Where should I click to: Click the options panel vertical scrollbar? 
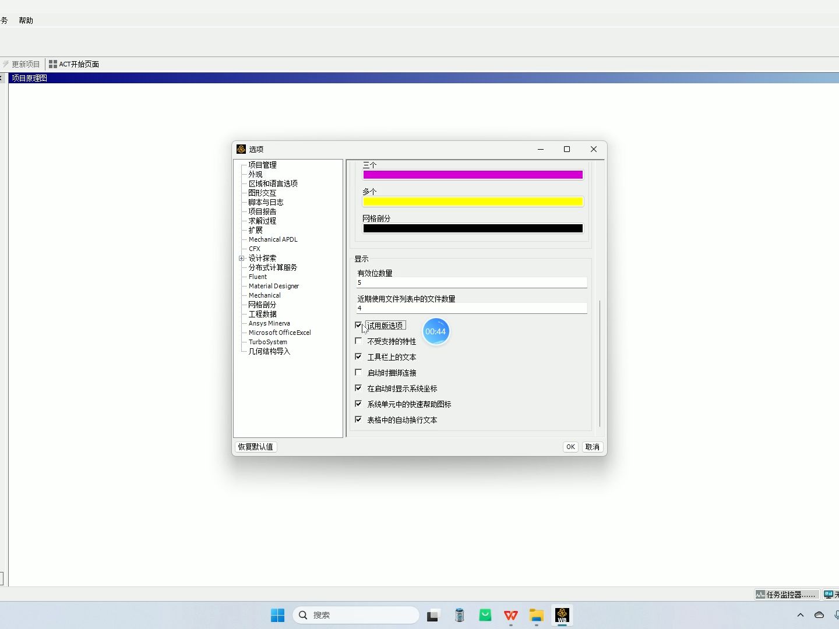600,363
